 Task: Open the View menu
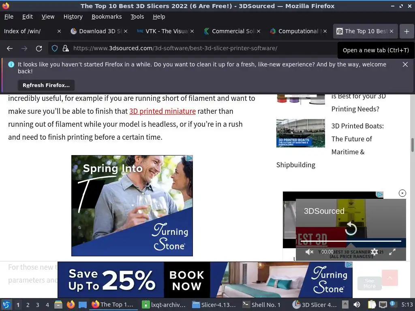pos(48,17)
